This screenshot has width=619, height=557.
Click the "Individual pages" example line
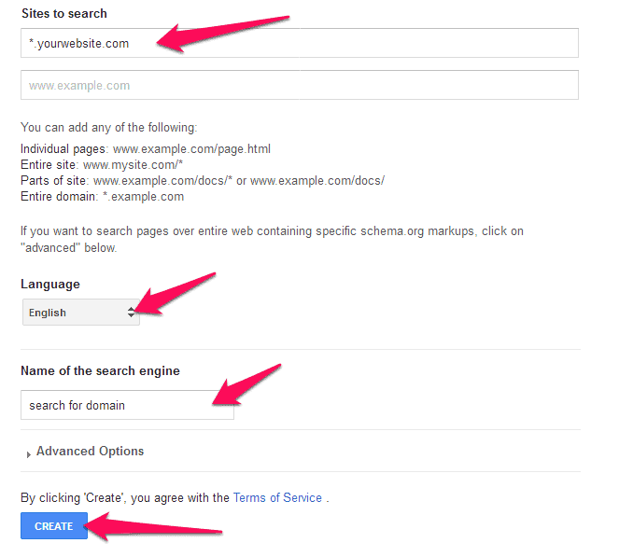[146, 148]
